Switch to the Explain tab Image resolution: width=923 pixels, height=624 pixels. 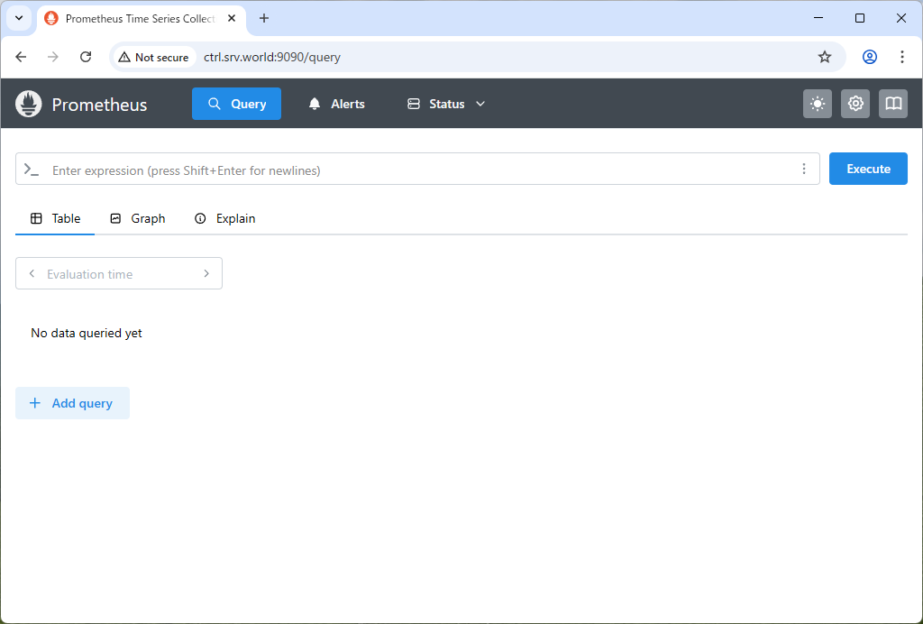click(225, 218)
